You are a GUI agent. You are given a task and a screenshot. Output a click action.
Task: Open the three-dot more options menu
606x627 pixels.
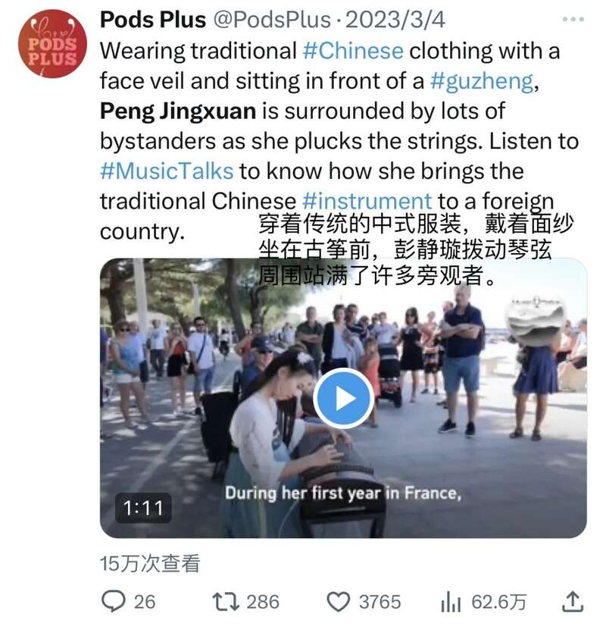[573, 19]
